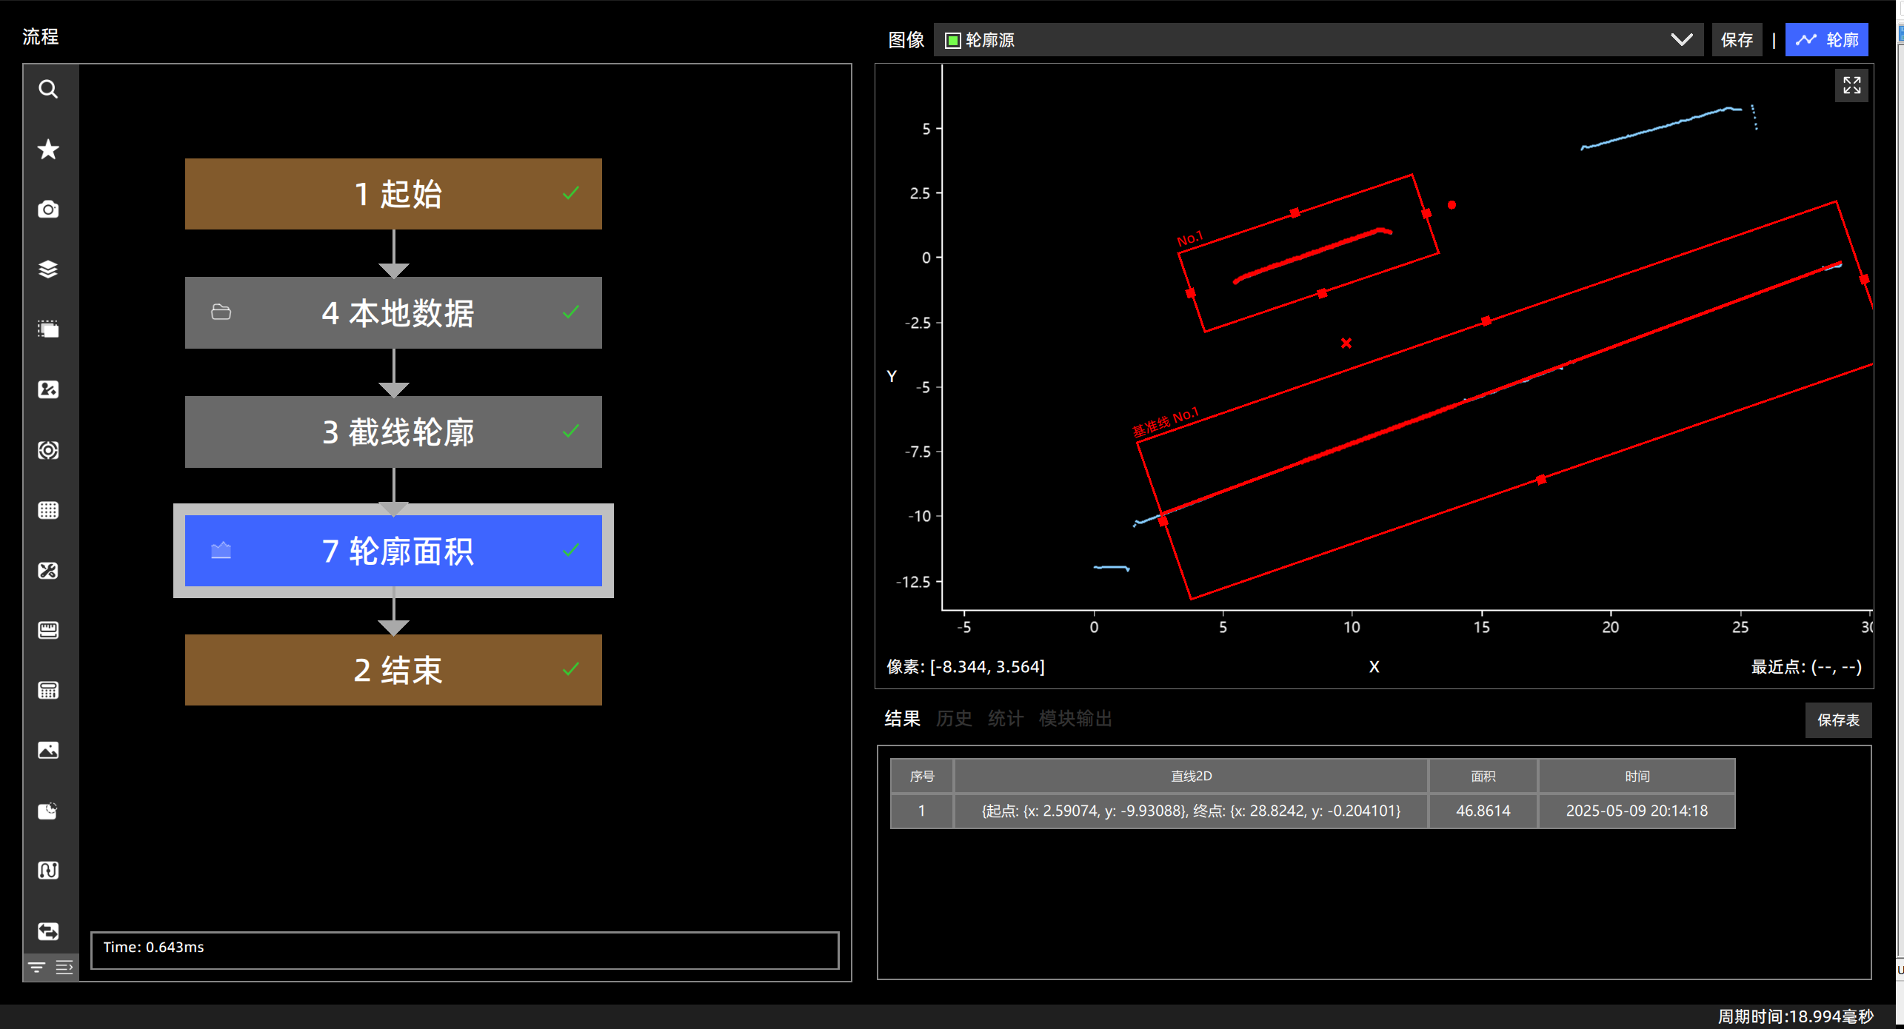Viewport: 1904px width, 1029px height.
Task: Click the 保存 button
Action: [x=1737, y=40]
